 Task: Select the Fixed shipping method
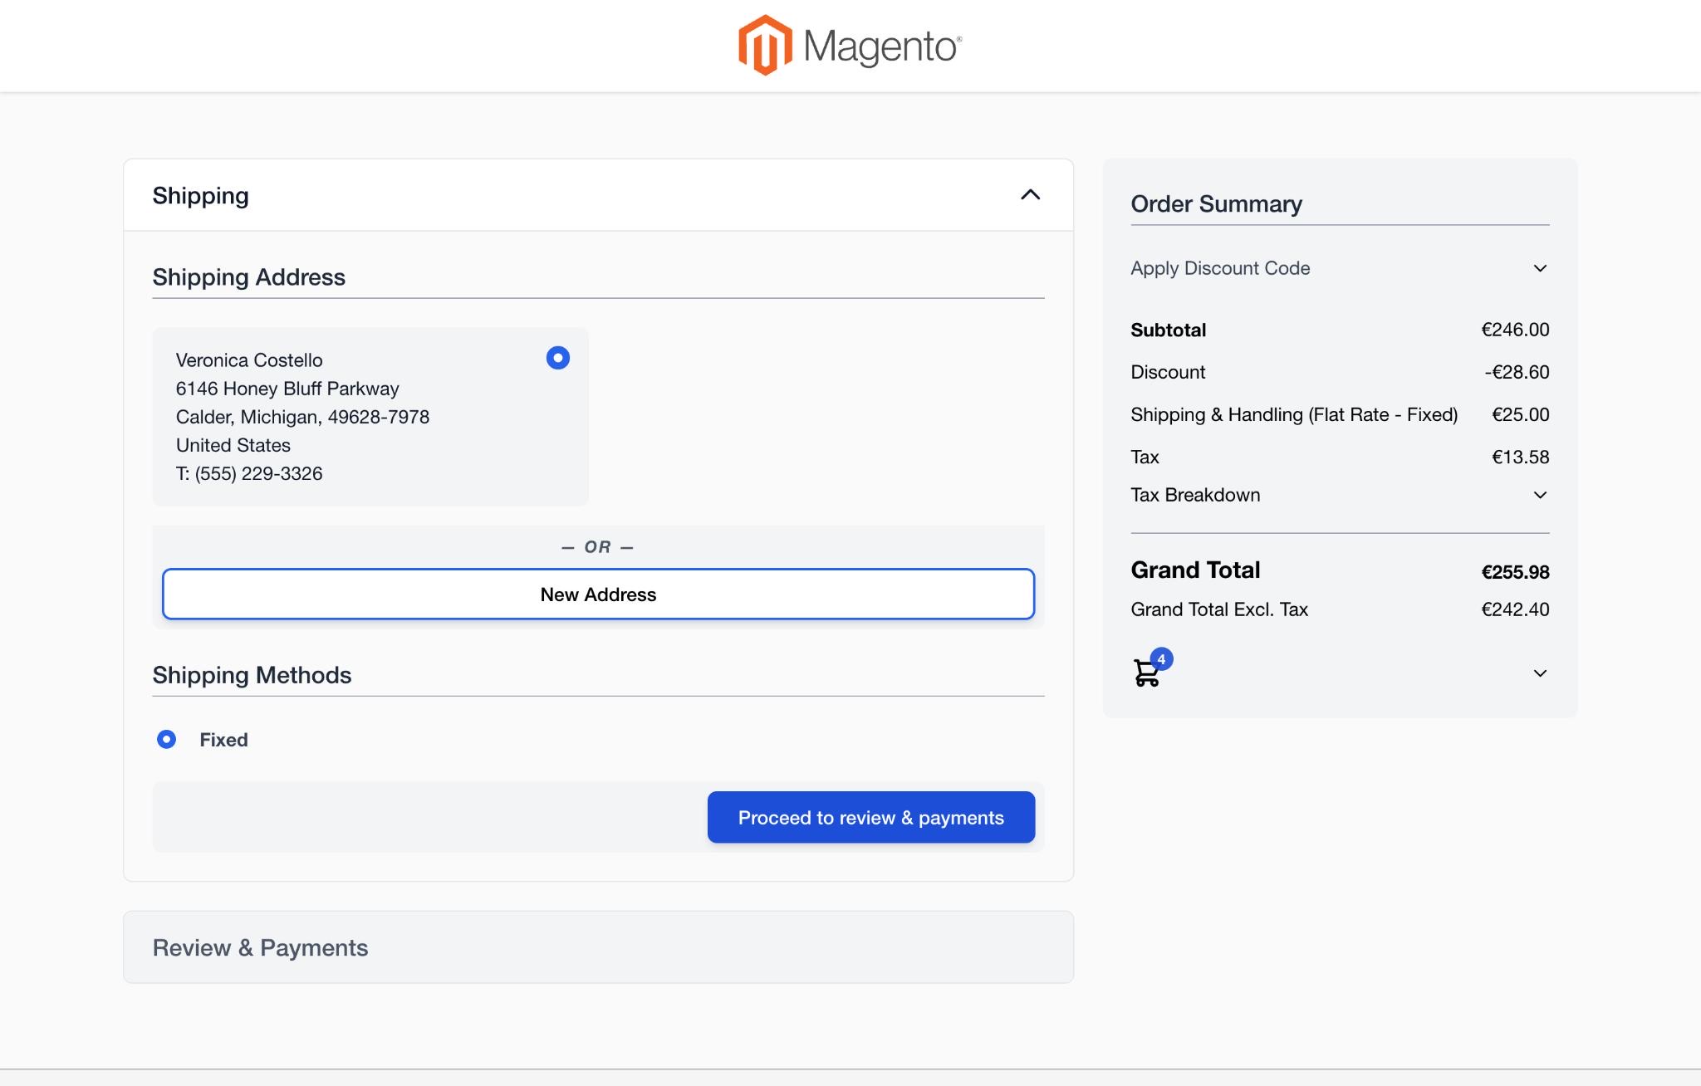(x=164, y=739)
